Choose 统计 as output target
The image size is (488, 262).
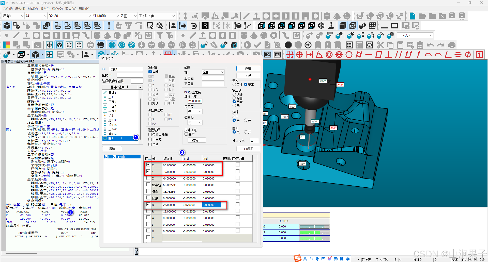point(234,94)
